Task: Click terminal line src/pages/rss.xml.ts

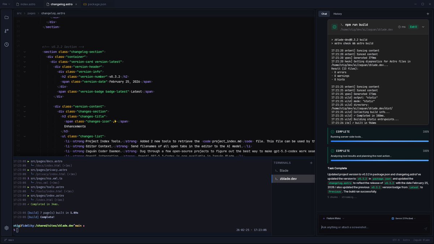Action: coord(46,178)
